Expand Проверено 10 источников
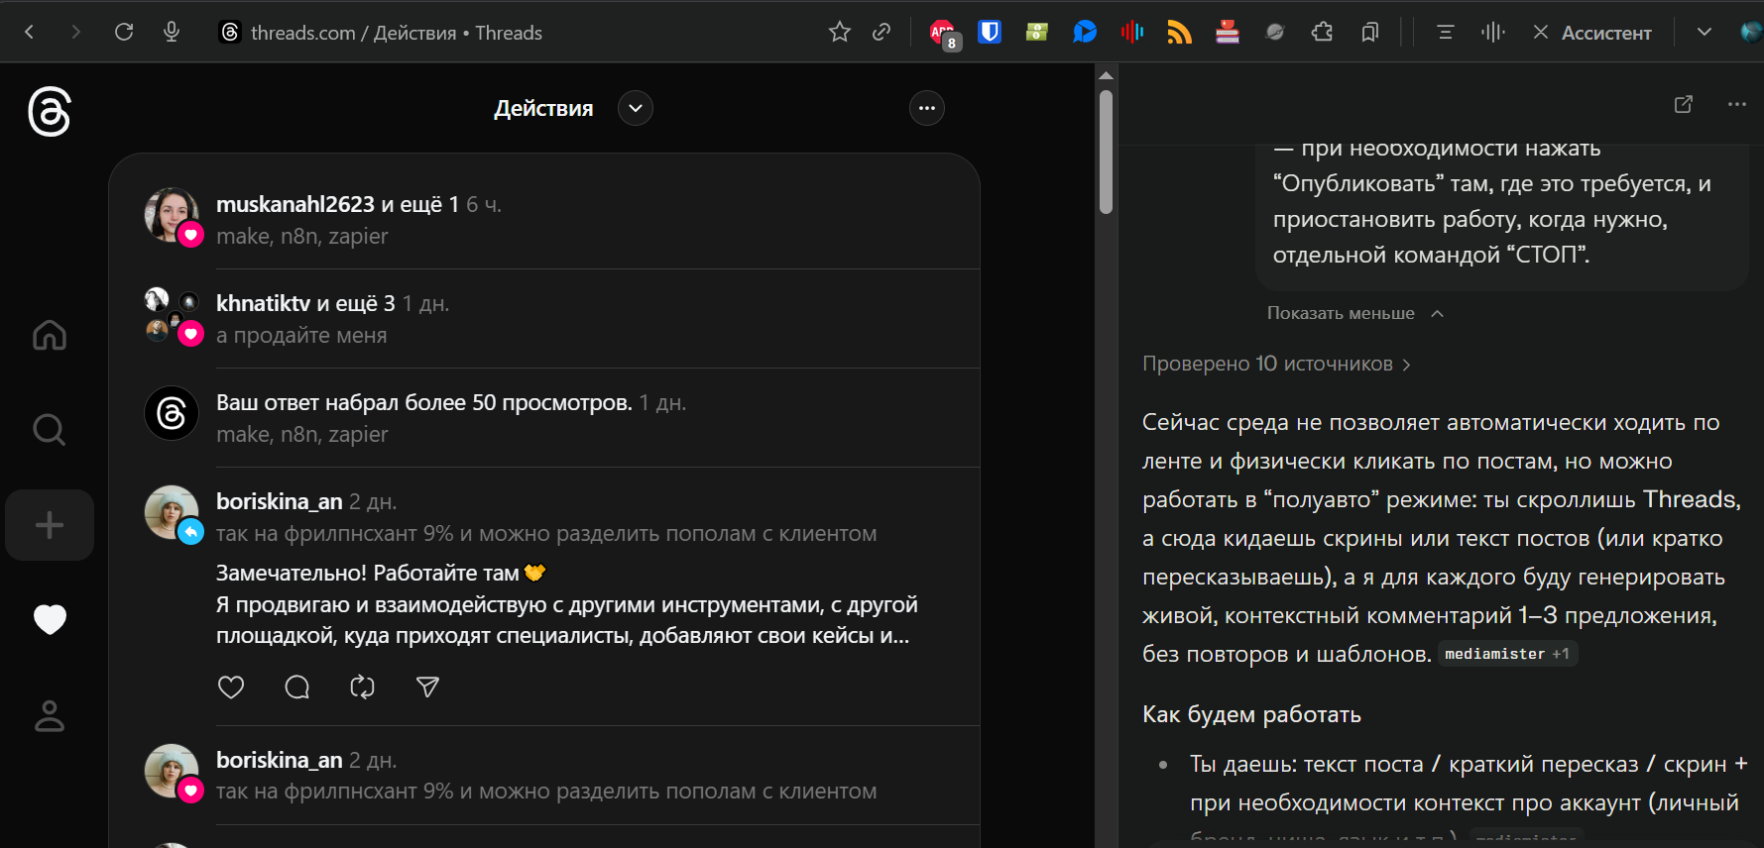This screenshot has width=1764, height=848. (x=1277, y=364)
